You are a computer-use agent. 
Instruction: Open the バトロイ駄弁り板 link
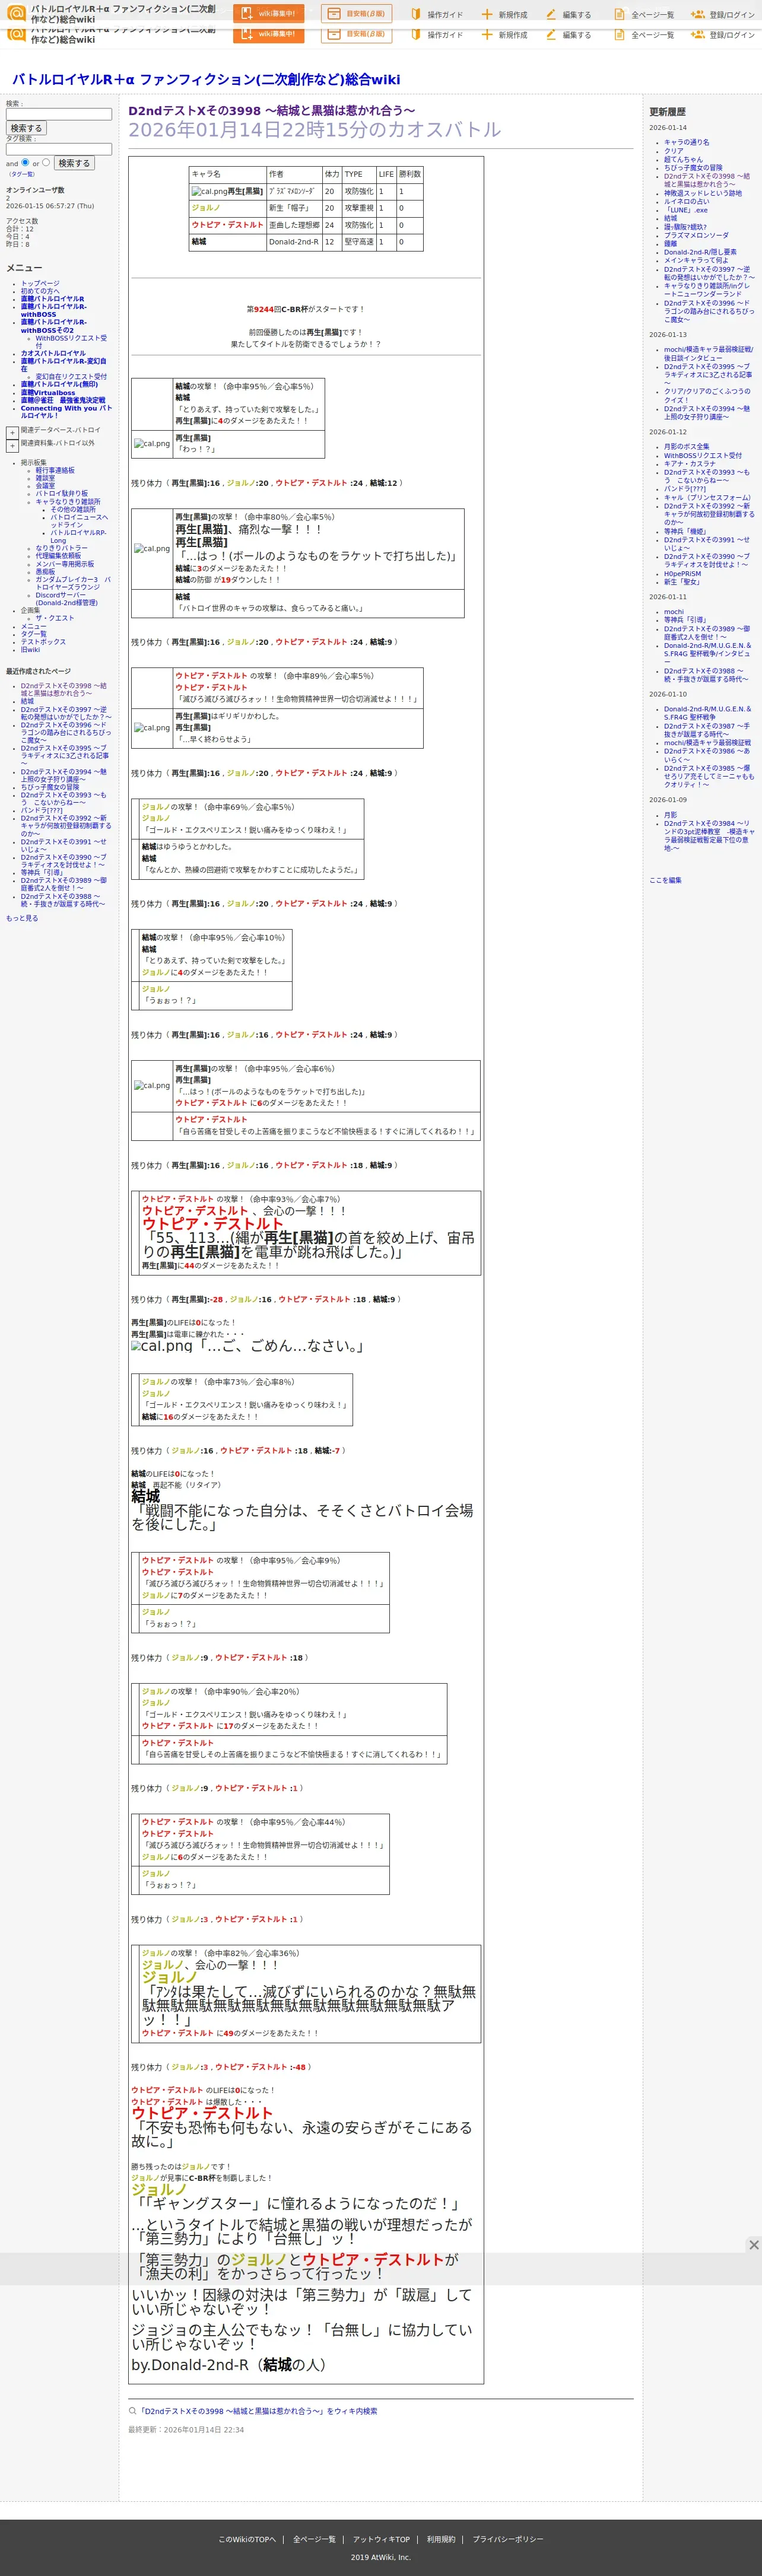pos(62,494)
